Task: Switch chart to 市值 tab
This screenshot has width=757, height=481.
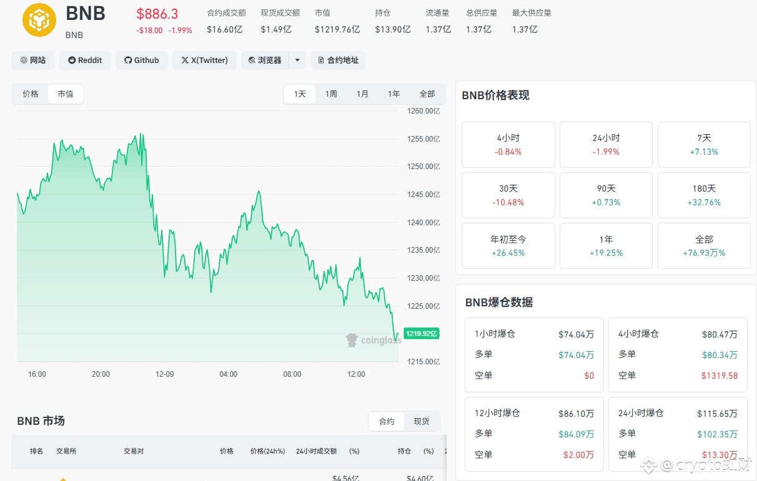Action: click(x=66, y=94)
